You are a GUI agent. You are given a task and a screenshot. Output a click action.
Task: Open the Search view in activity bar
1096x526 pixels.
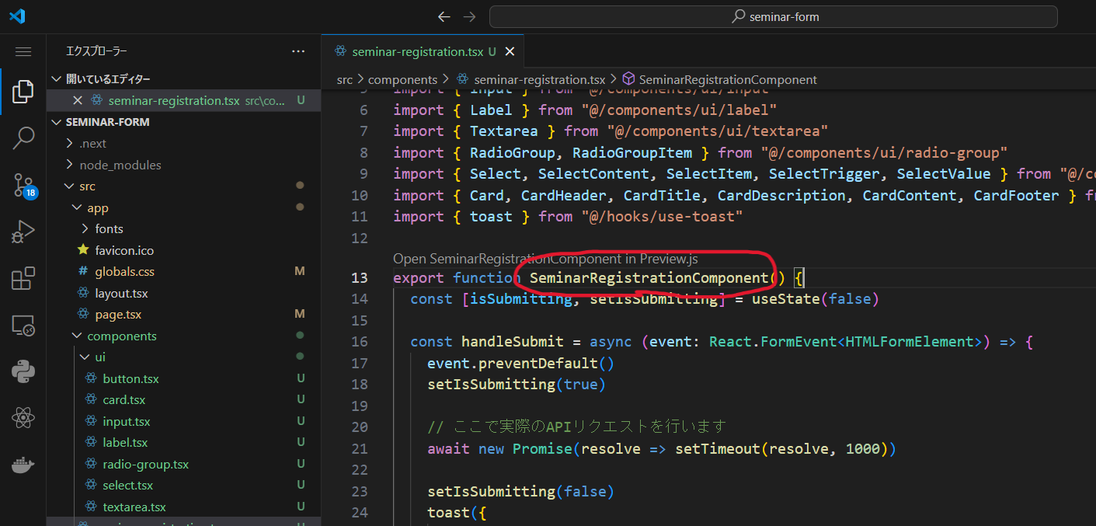click(x=23, y=138)
